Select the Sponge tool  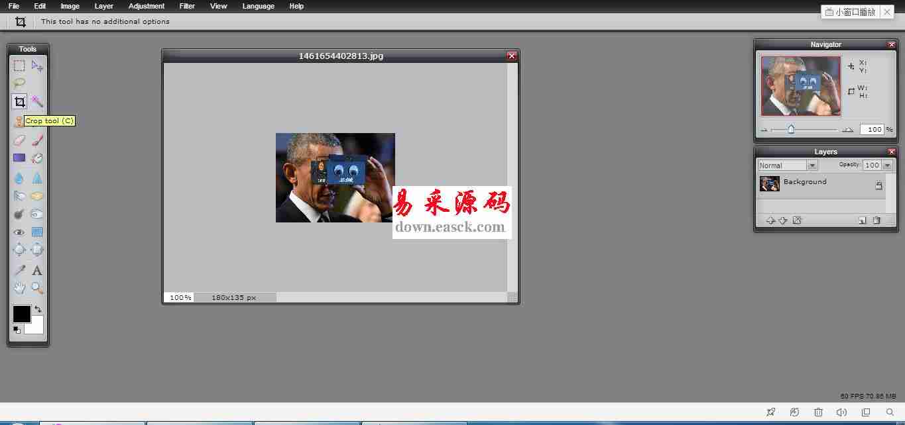point(37,196)
